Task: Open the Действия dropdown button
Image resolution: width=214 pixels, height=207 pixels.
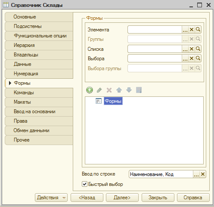Action: [x=51, y=198]
